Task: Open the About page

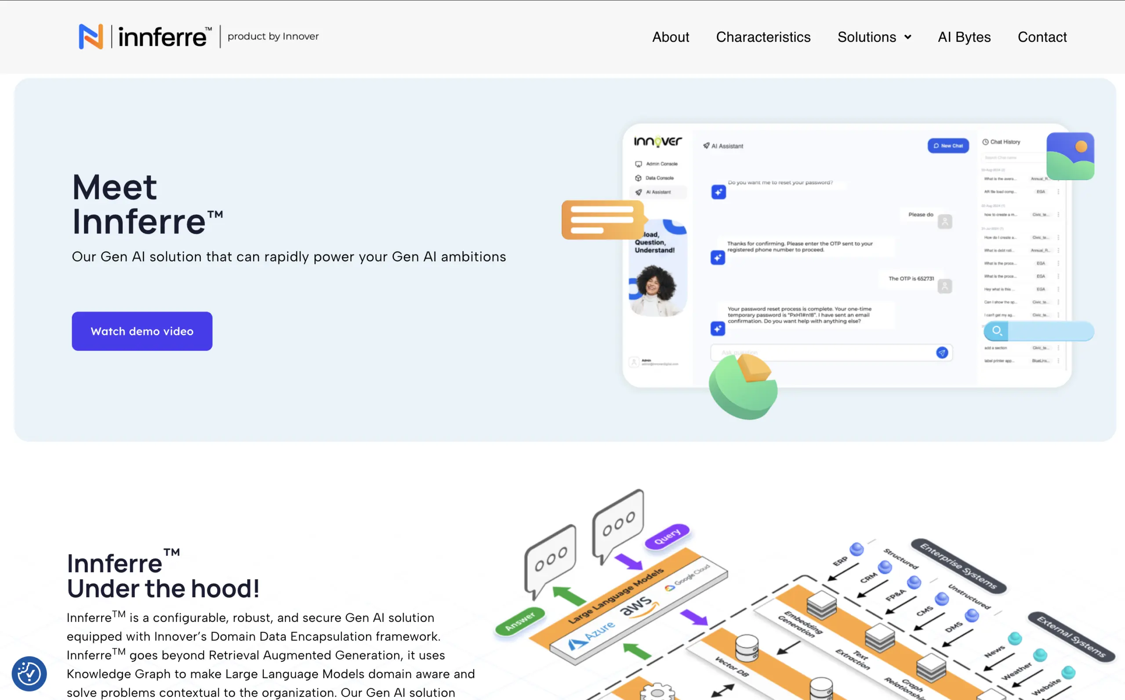Action: click(x=670, y=37)
